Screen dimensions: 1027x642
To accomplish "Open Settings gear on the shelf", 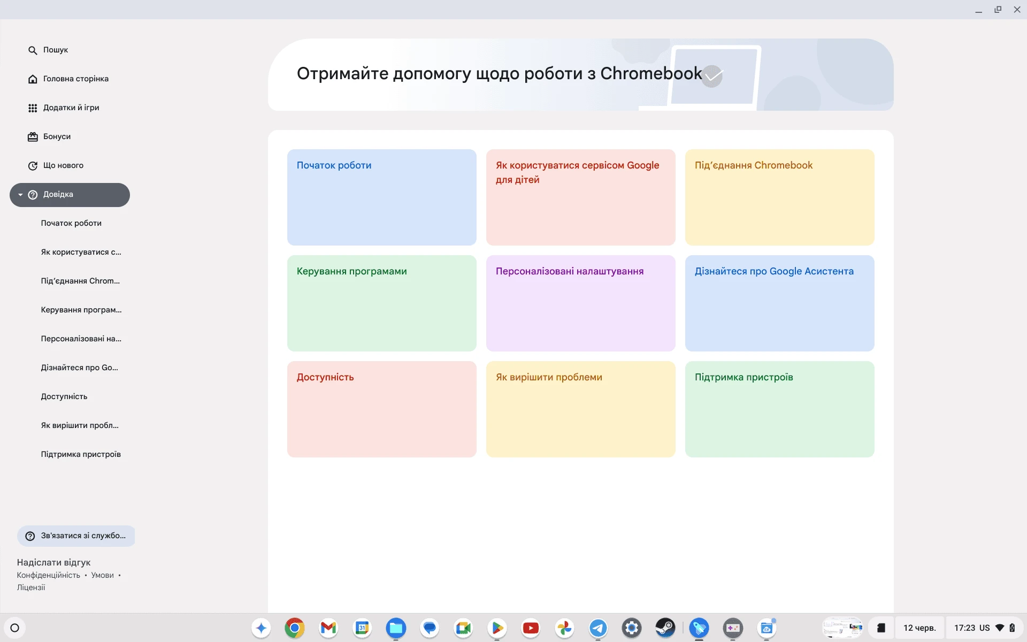I will point(632,628).
